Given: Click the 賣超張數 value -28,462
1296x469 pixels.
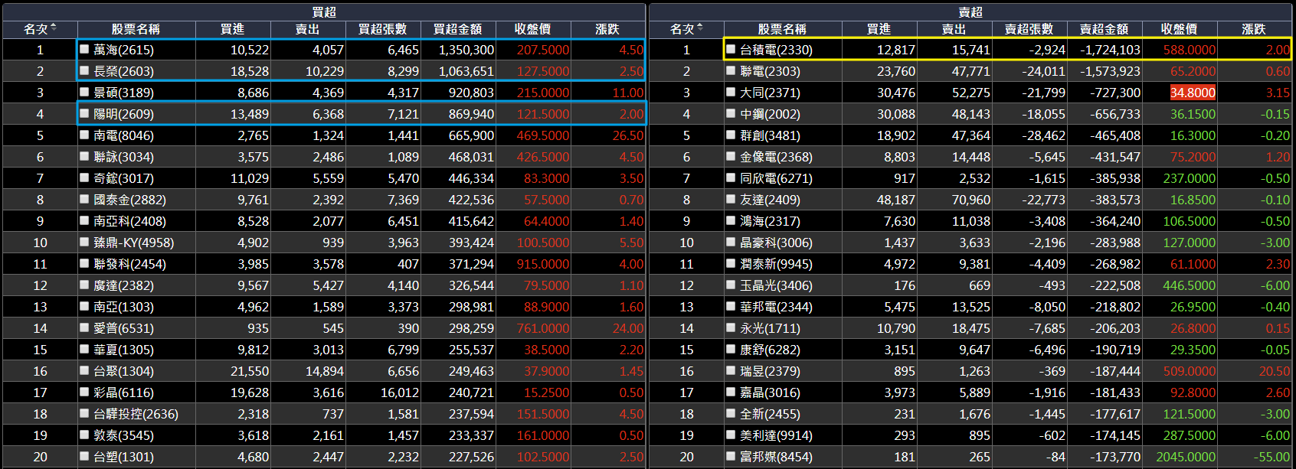Looking at the screenshot, I should [1043, 135].
